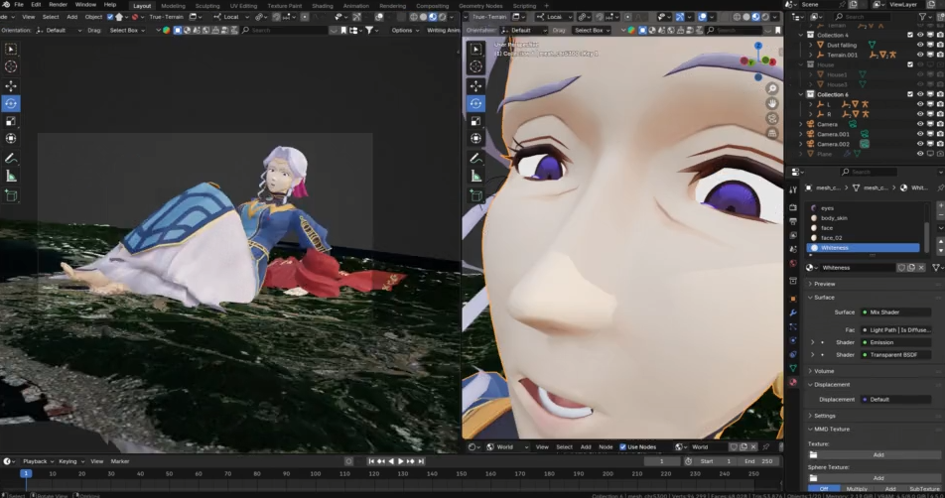Hide Collection 6 with its eye icon
This screenshot has width=945, height=498.
(x=920, y=94)
